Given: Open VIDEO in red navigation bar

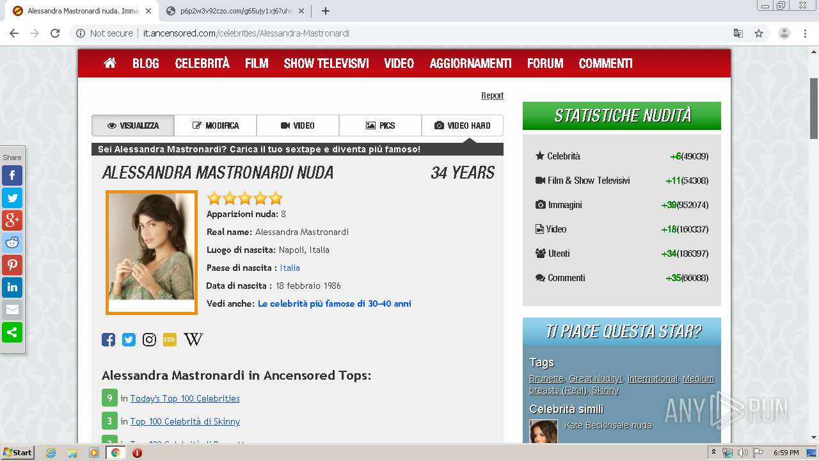Looking at the screenshot, I should [x=399, y=63].
